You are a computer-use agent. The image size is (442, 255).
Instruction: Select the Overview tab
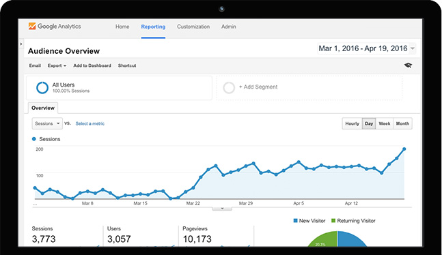(43, 108)
